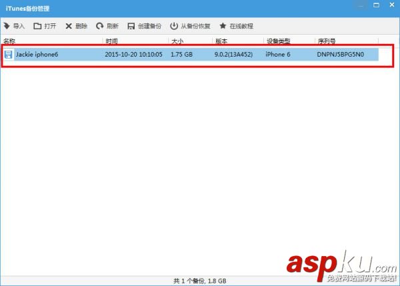Sort by the 大小 column header
The width and height of the screenshot is (400, 286).
coord(177,41)
